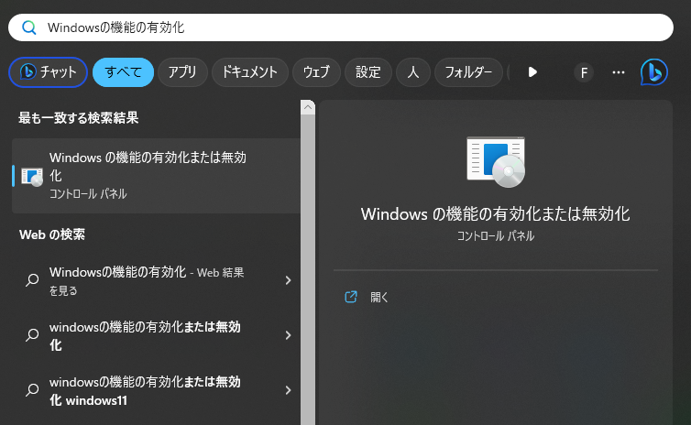Click the large Windows features icon in preview pane
This screenshot has height=425, width=691.
click(x=496, y=161)
